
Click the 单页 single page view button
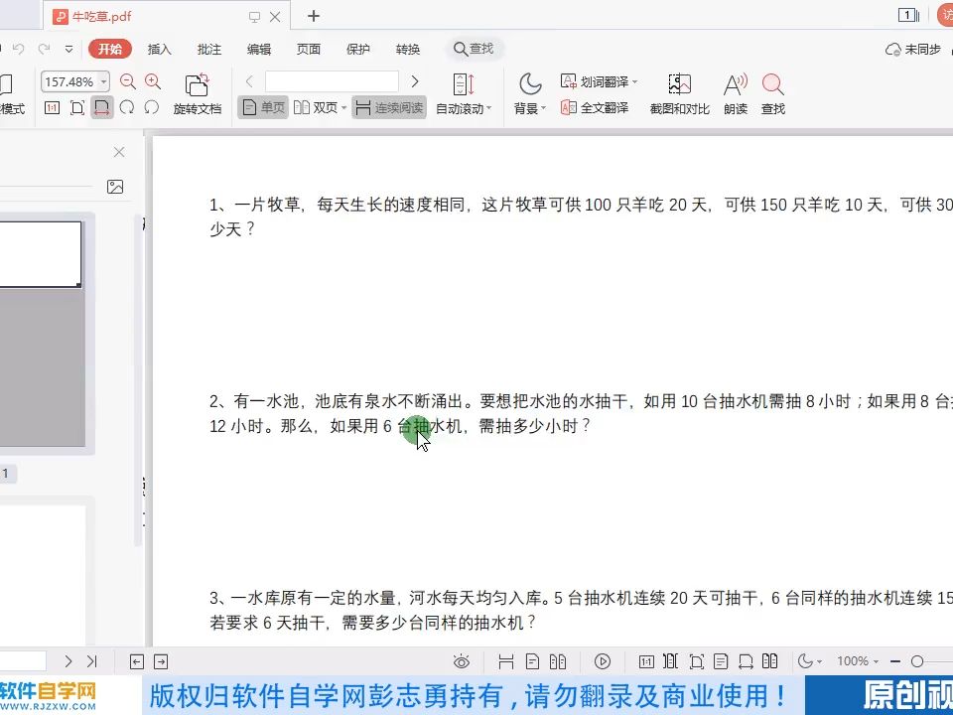[x=262, y=107]
